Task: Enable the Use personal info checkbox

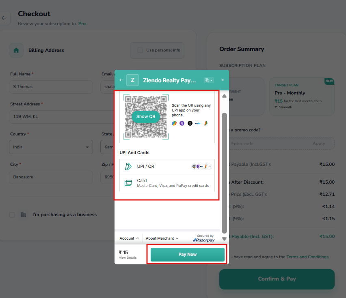Action: pos(140,50)
